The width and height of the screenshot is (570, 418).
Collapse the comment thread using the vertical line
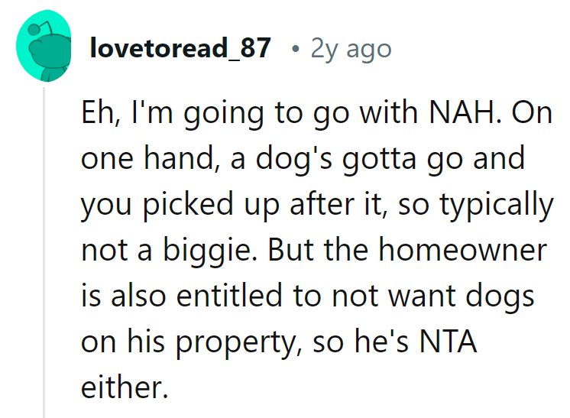44,253
